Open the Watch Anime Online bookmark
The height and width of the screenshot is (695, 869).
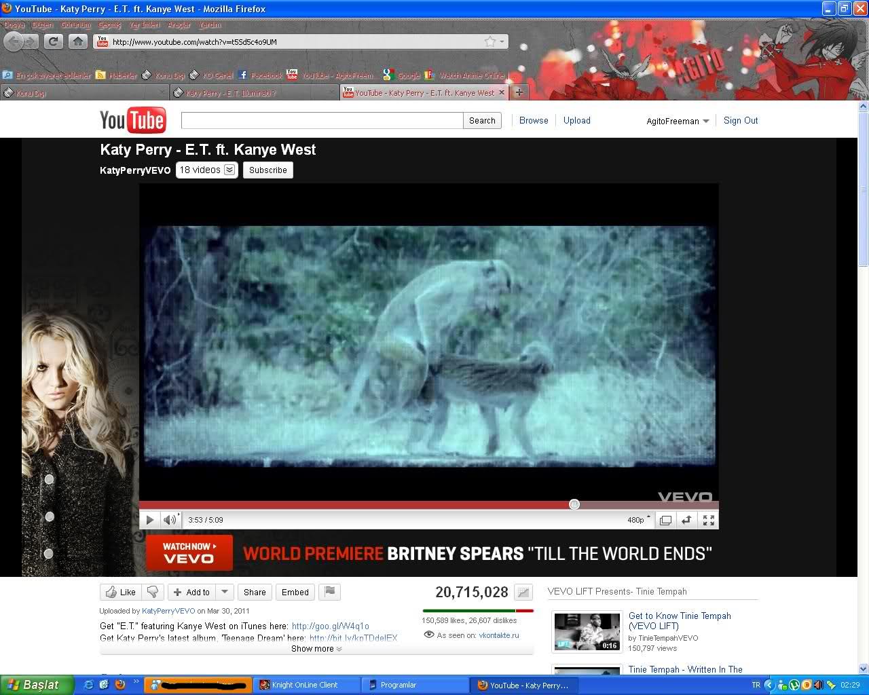point(465,75)
